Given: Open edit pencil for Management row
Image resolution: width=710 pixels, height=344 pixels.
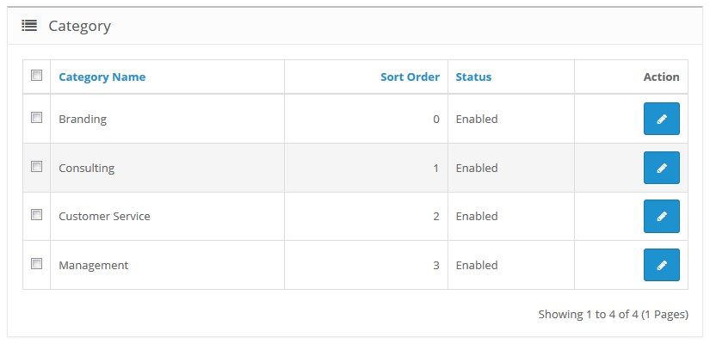Looking at the screenshot, I should [x=662, y=265].
